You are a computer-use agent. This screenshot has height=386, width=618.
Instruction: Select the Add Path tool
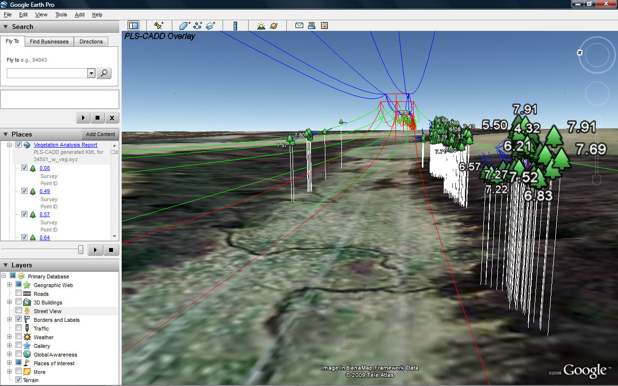pos(197,25)
